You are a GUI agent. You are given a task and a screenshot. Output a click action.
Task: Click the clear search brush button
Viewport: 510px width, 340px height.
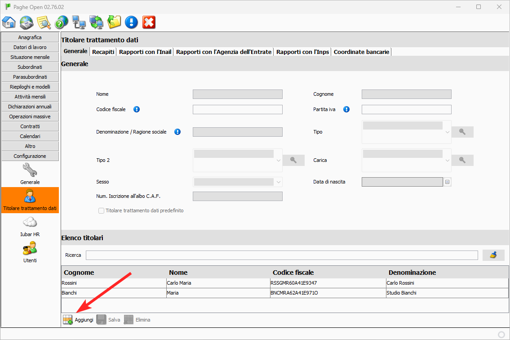[x=493, y=255]
